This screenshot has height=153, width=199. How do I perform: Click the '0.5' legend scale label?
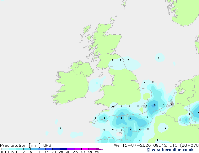tap(11, 152)
